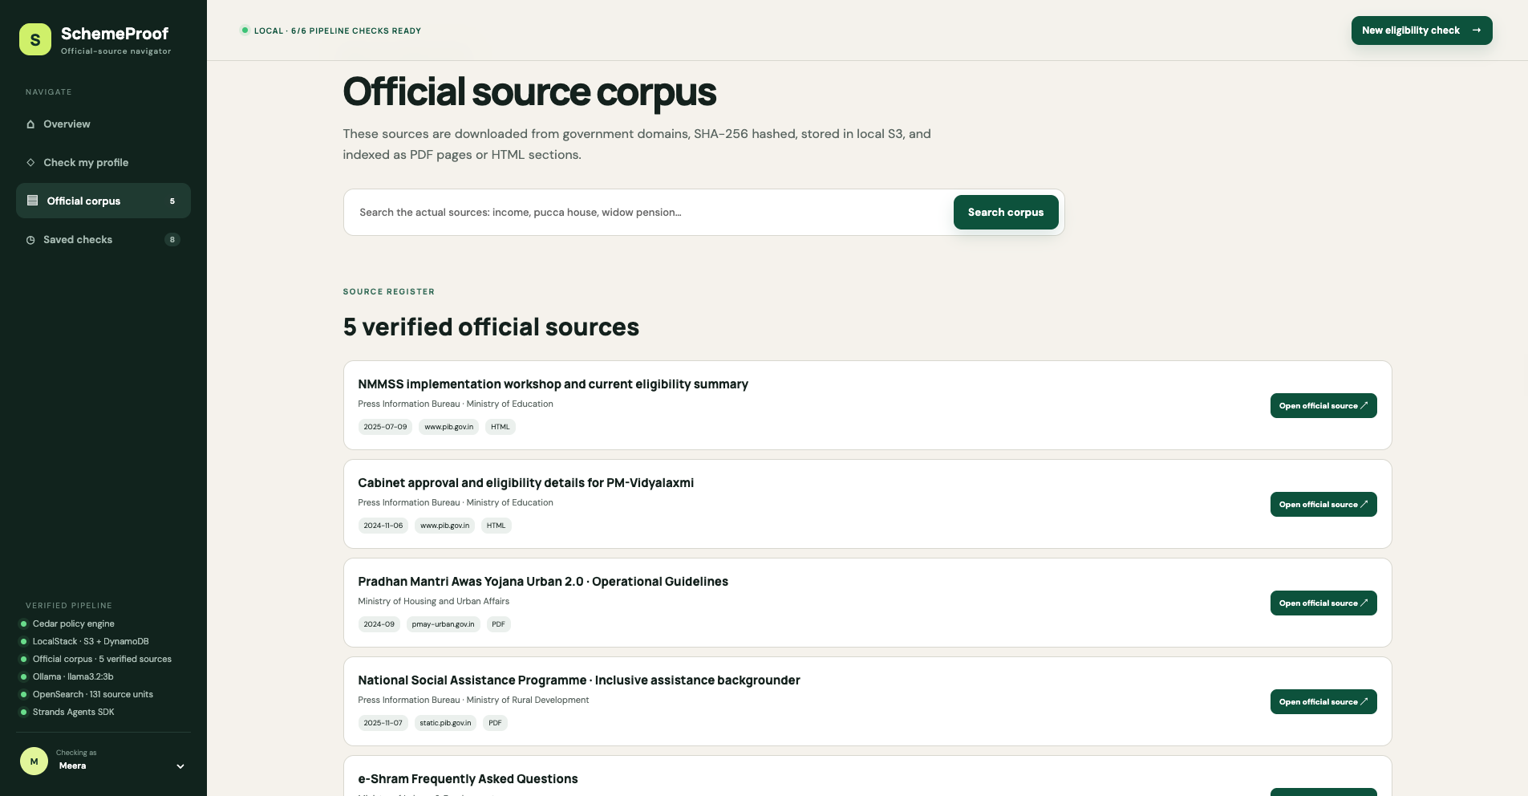The width and height of the screenshot is (1528, 796).
Task: Click the e-Shram Frequently Asked Questions title
Action: 468,779
